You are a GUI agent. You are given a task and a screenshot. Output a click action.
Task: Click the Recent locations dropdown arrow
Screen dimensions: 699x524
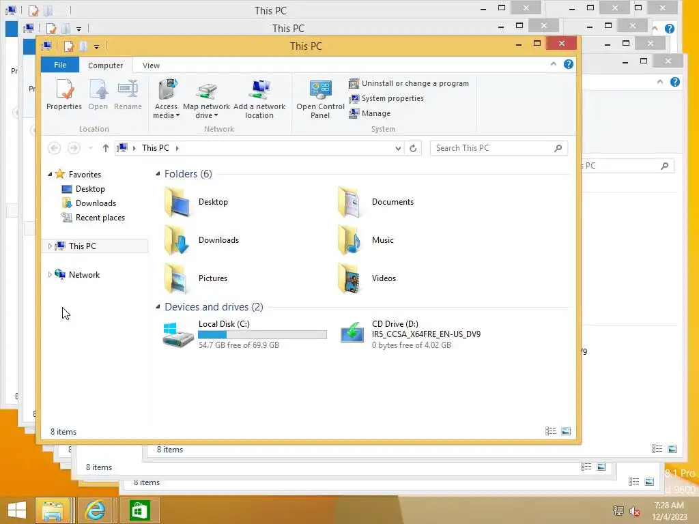click(x=91, y=148)
